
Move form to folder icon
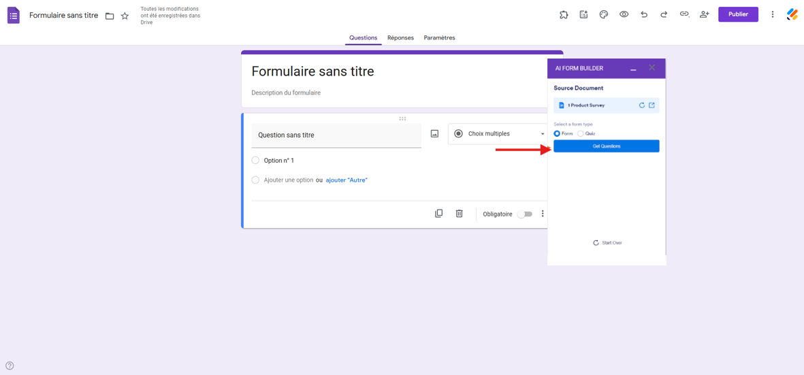pyautogui.click(x=109, y=16)
